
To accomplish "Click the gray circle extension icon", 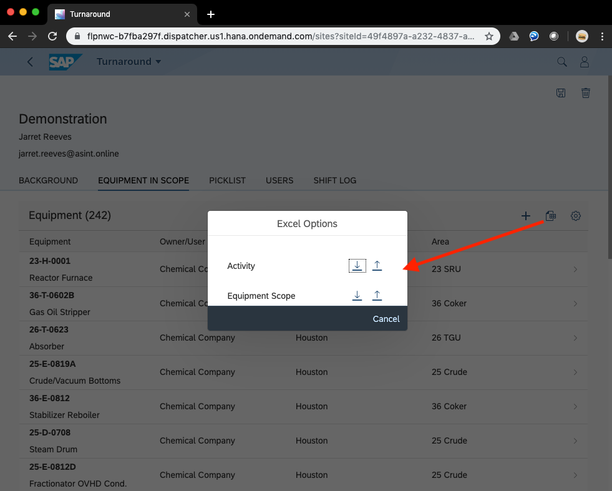I will click(554, 36).
